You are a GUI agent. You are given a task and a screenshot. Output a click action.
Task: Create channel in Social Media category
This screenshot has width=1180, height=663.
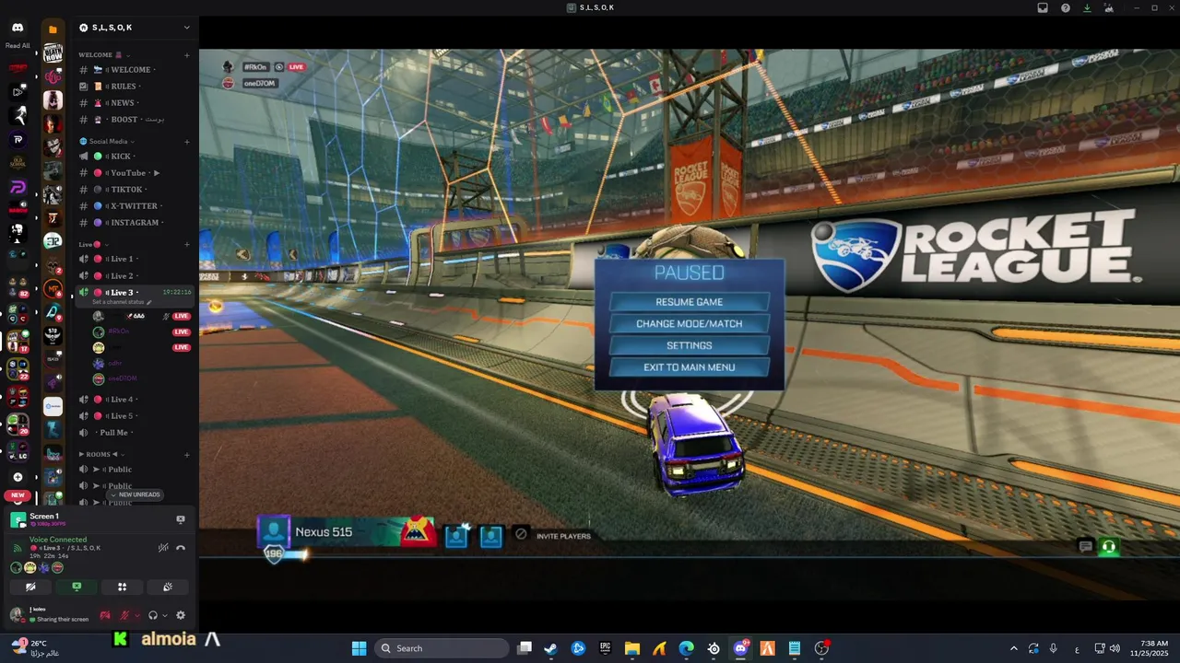(186, 142)
